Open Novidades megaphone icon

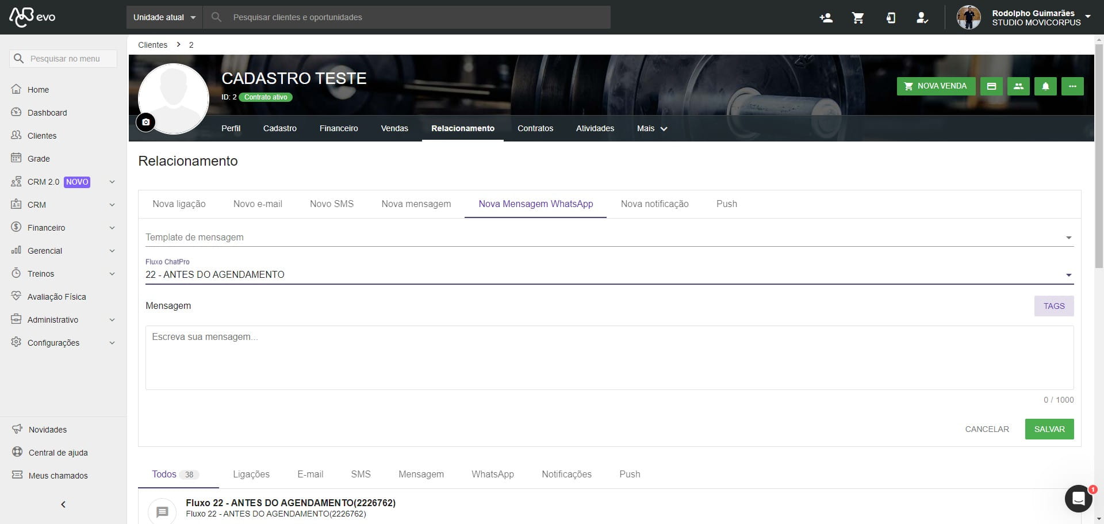tap(17, 429)
